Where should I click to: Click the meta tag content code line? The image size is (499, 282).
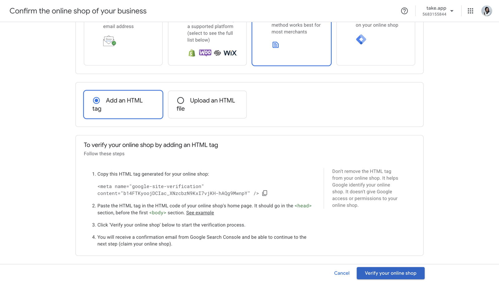(178, 193)
